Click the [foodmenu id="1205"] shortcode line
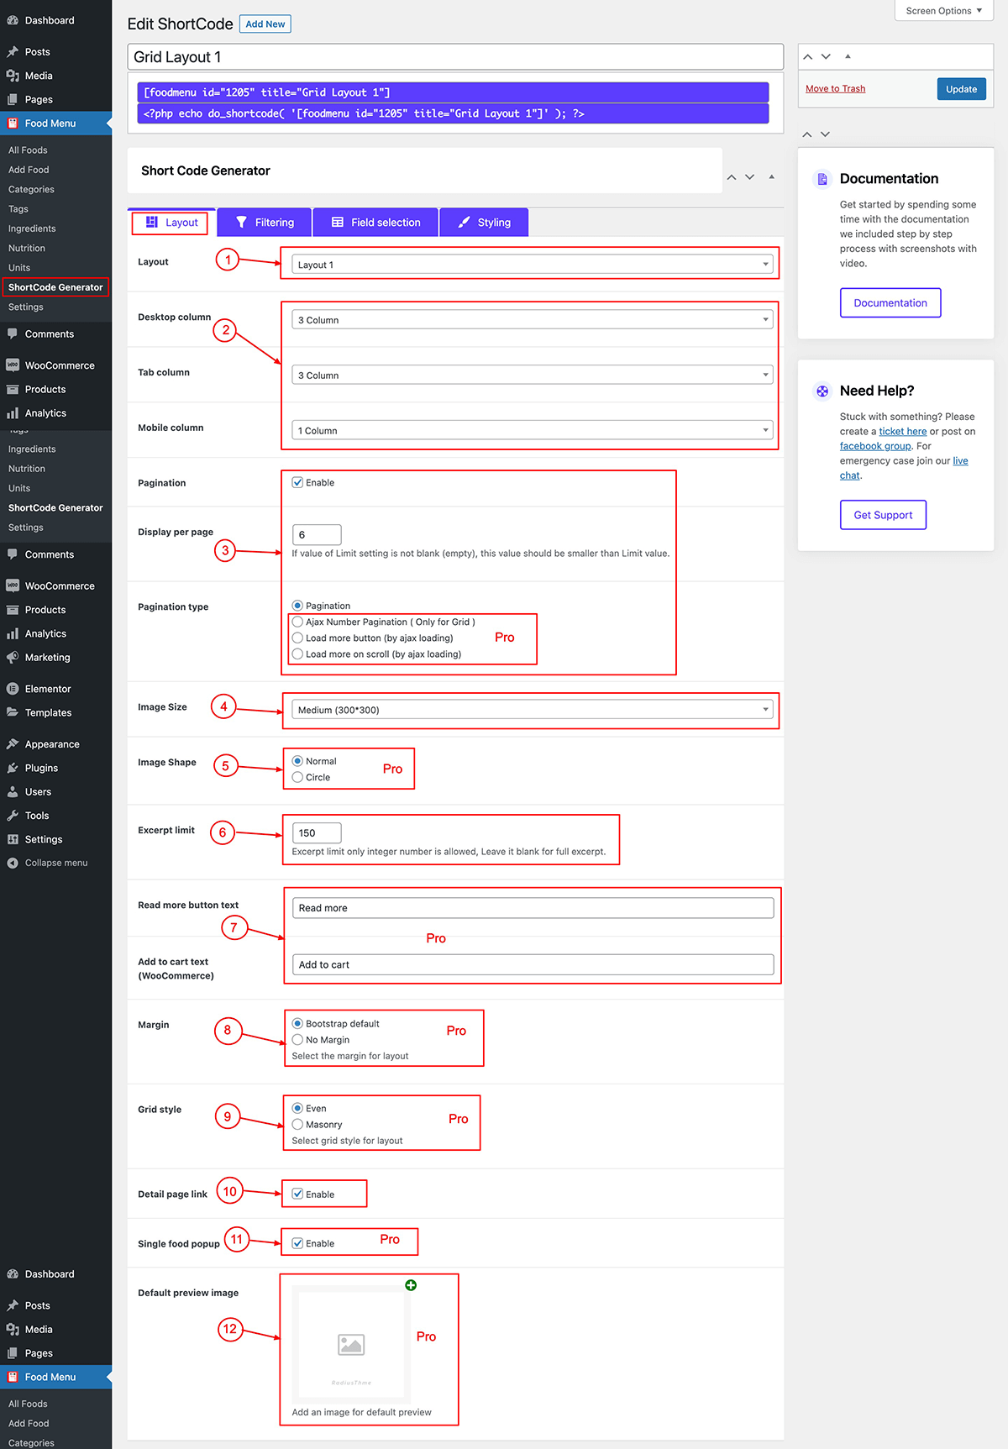This screenshot has height=1449, width=1008. click(x=453, y=92)
